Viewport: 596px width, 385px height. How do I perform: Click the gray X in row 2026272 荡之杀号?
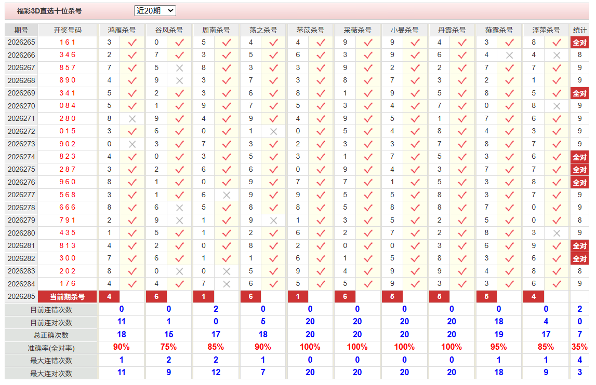273,131
